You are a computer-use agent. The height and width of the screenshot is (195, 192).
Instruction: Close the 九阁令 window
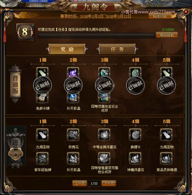tap(186, 12)
